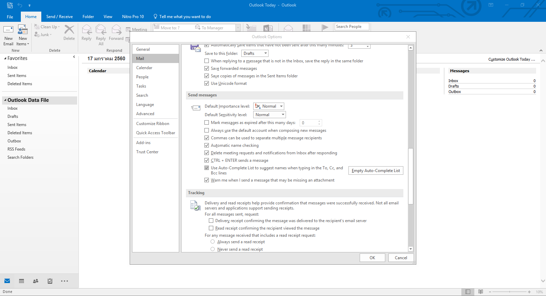Select Always send a read receipt

[x=213, y=242]
